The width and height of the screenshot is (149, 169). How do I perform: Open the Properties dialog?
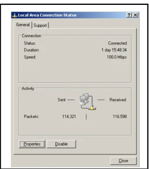tap(32, 144)
